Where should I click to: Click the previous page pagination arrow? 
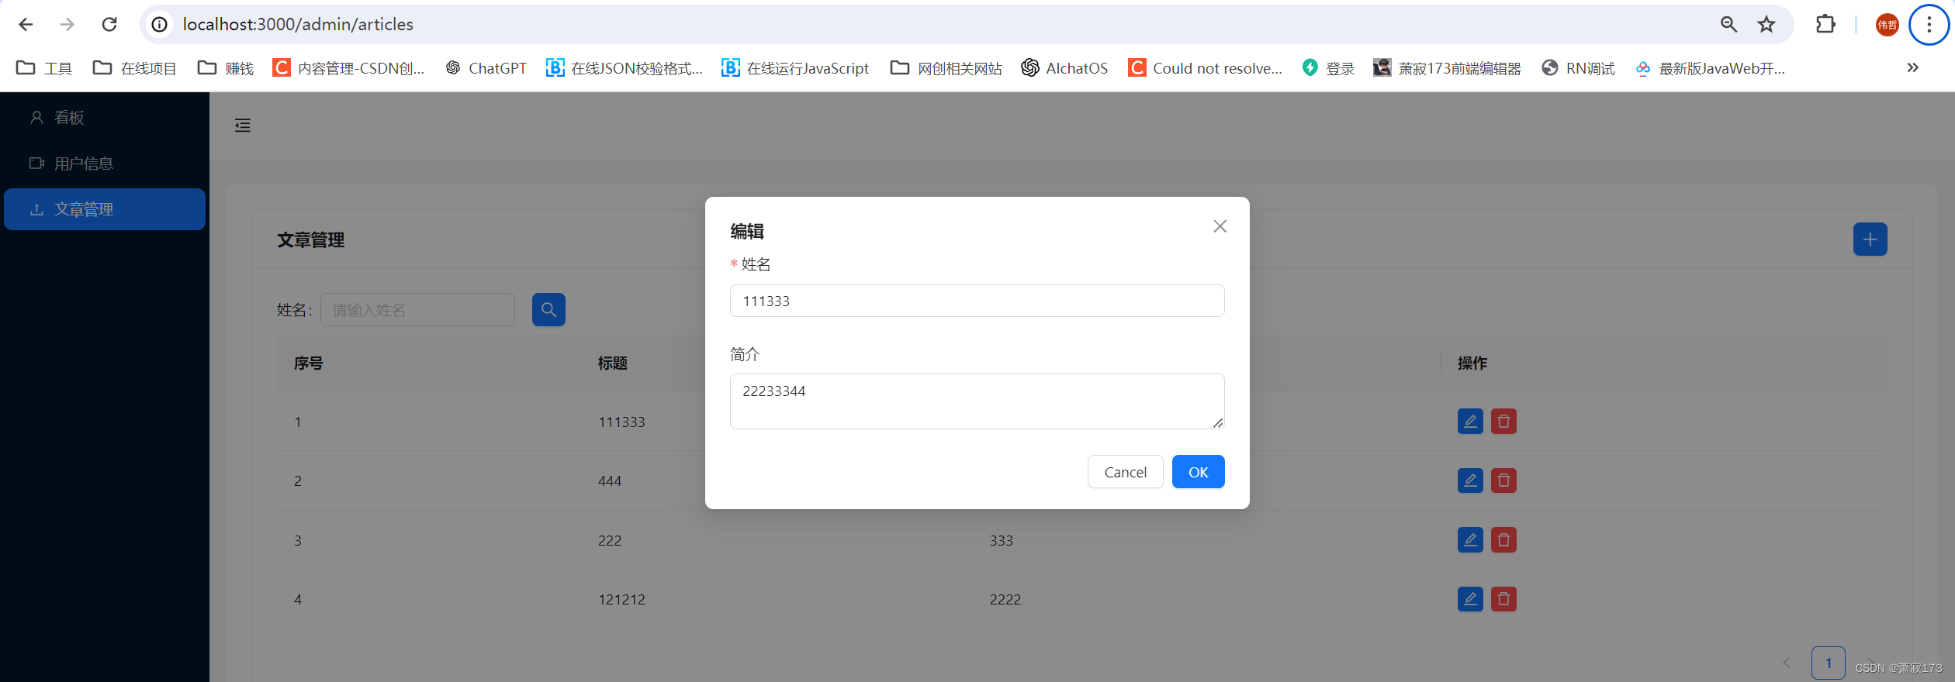click(1787, 663)
